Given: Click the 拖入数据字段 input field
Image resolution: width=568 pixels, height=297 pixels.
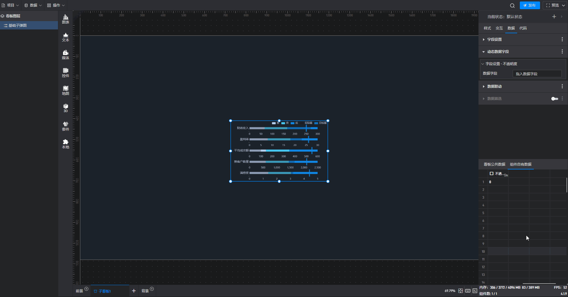Looking at the screenshot, I should (537, 74).
